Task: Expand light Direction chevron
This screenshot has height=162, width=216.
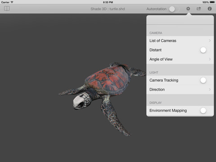Action: (210, 90)
